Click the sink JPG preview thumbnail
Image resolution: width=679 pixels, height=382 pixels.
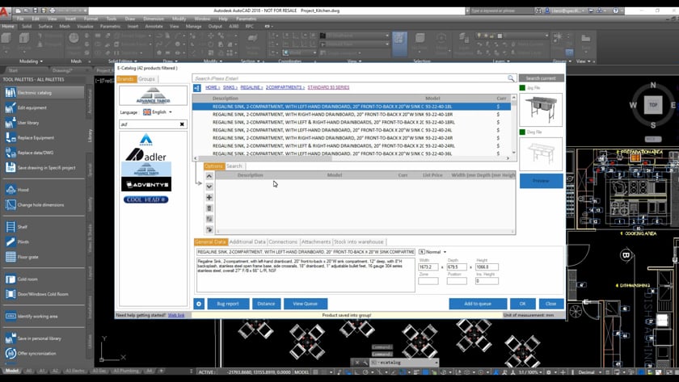[x=541, y=110]
